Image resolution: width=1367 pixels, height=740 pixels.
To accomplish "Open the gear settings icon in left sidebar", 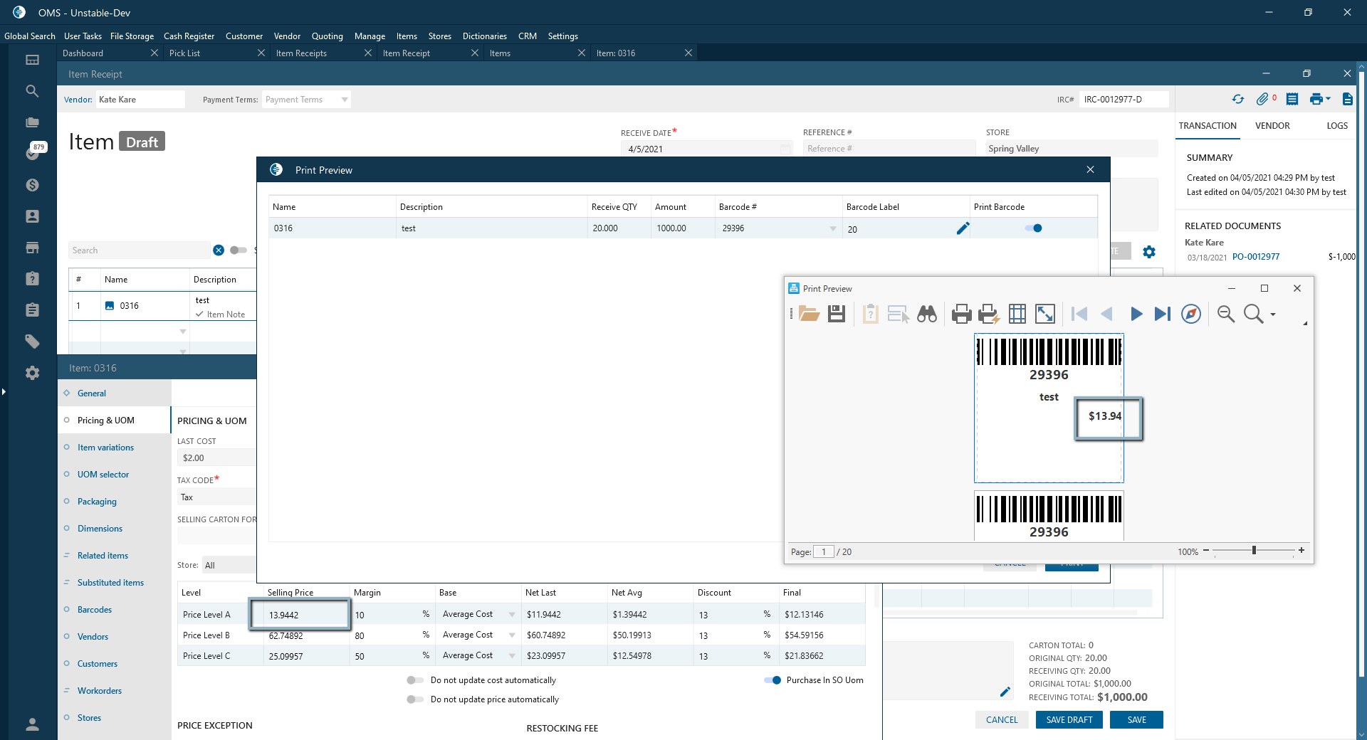I will pos(32,373).
